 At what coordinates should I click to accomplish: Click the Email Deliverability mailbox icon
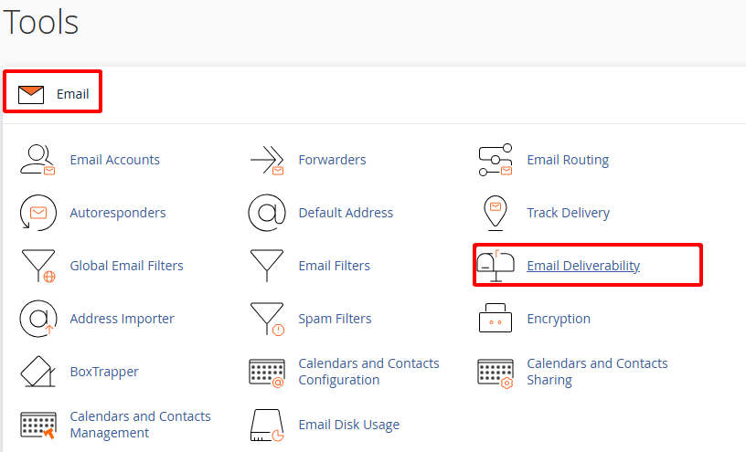coord(496,266)
